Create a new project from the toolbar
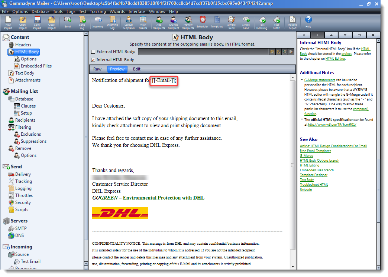Viewport: 388px width, 277px height. [x=8, y=23]
